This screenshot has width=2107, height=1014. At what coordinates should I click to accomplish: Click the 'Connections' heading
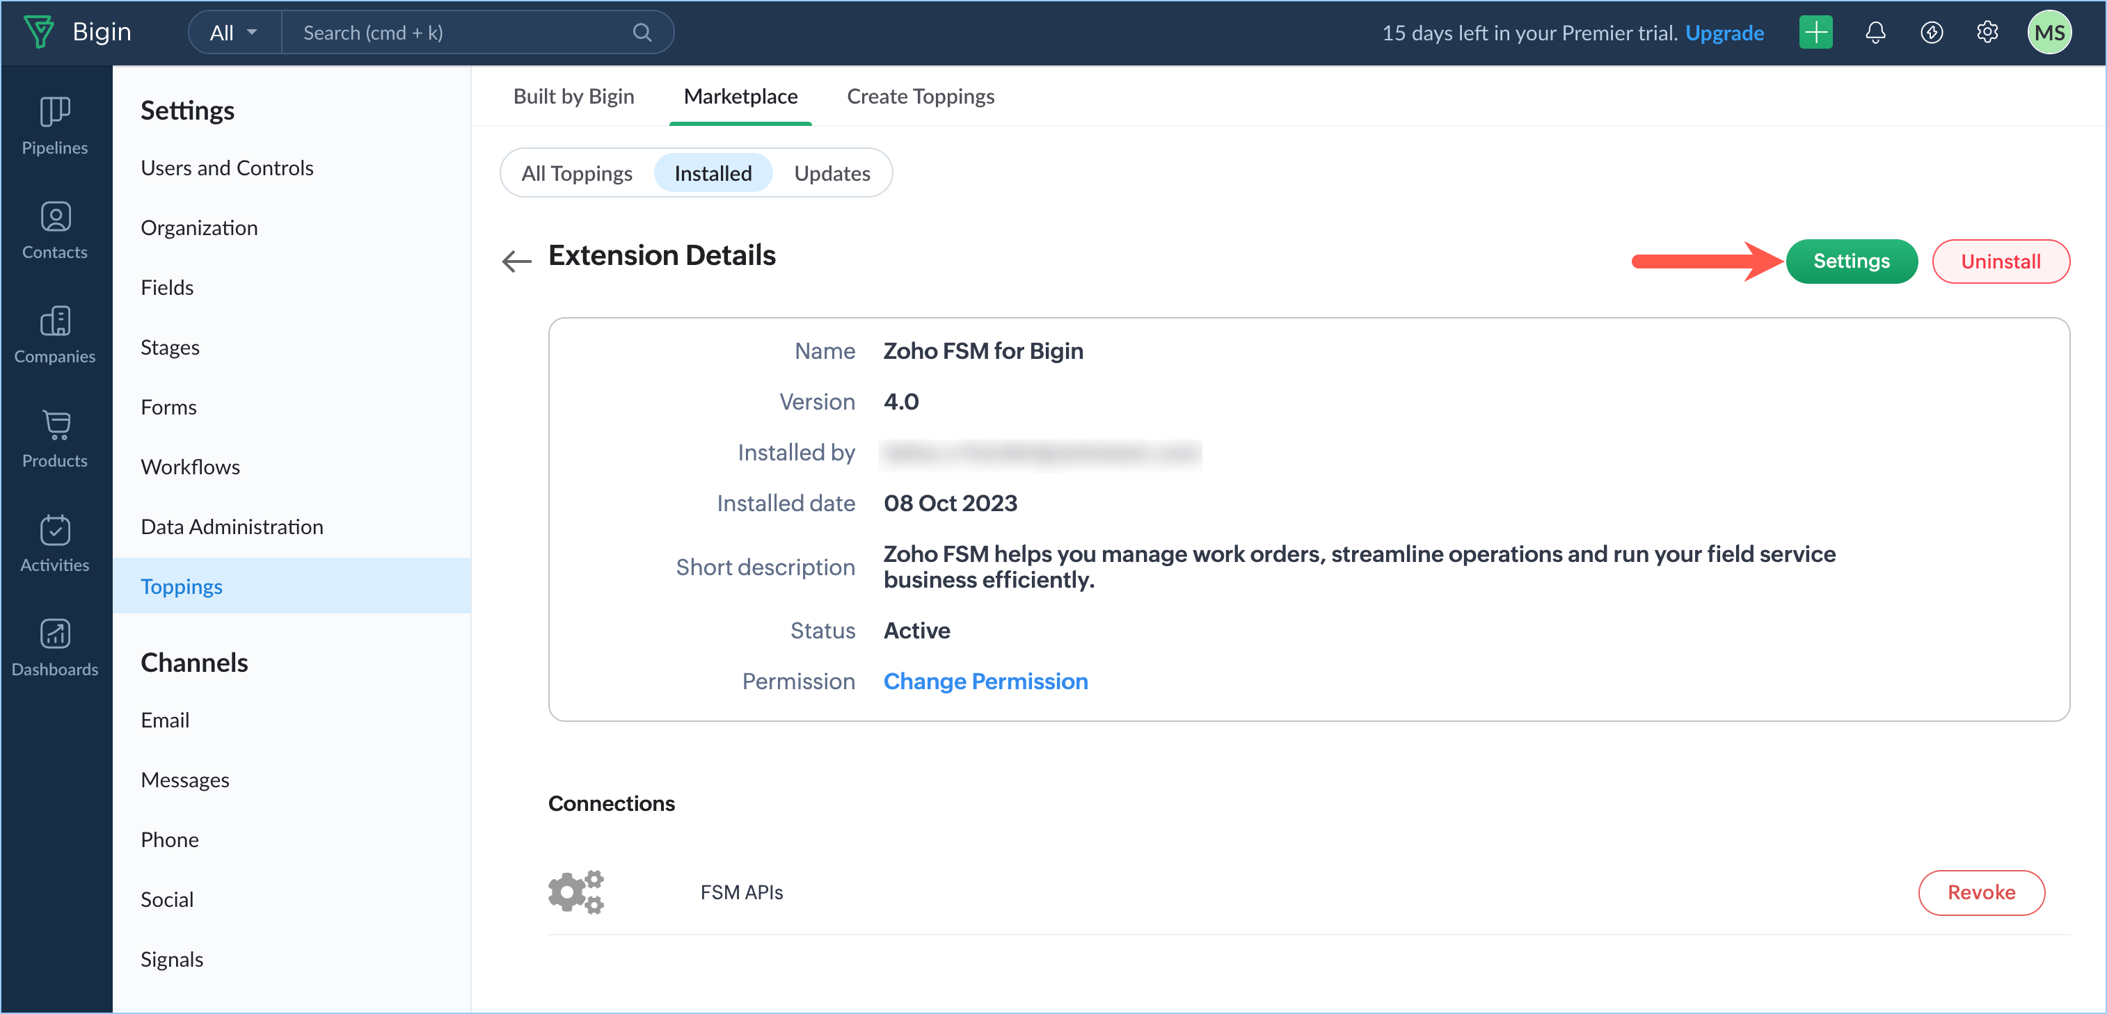(x=611, y=803)
